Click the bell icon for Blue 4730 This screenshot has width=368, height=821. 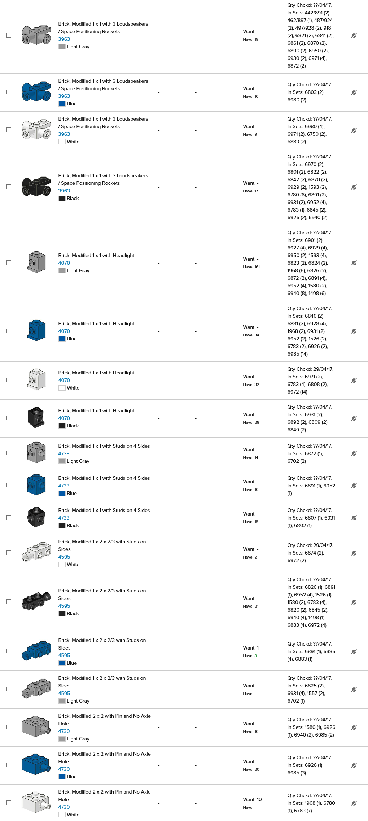pos(354,765)
